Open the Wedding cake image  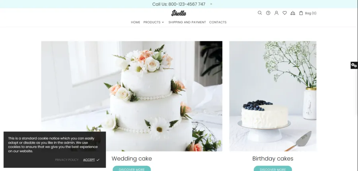coord(132,96)
